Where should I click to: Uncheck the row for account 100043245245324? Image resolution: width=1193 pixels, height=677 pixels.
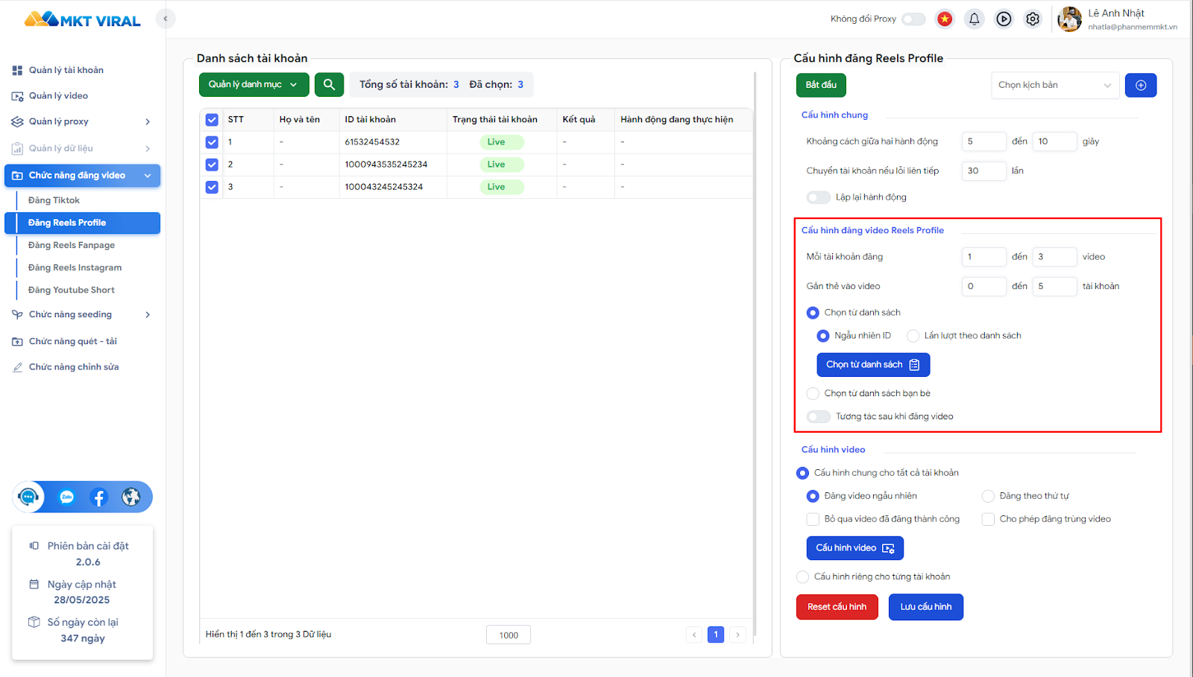click(x=212, y=187)
